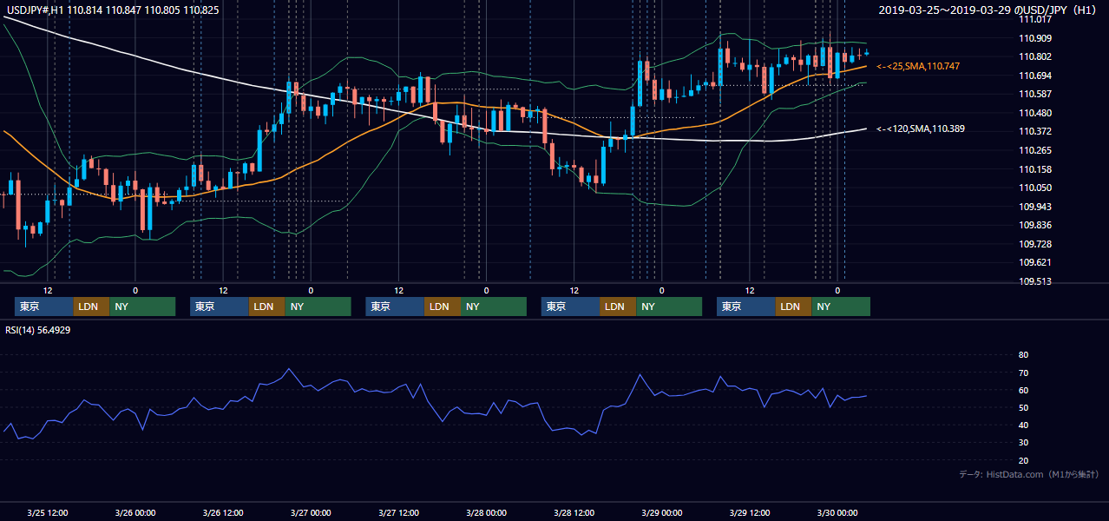The image size is (1109, 521).
Task: Select the 3/26 12:00 time axis label
Action: [x=223, y=512]
